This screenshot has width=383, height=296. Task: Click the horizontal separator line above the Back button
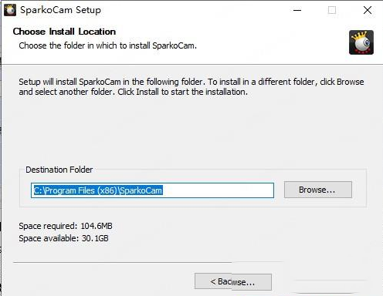[122, 263]
